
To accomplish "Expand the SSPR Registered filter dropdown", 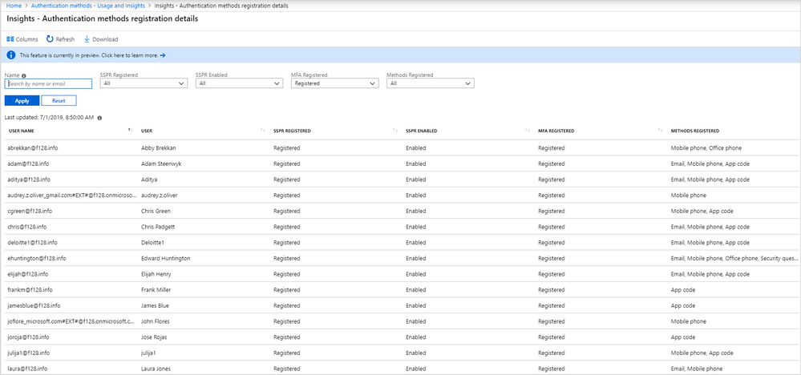I will 144,83.
